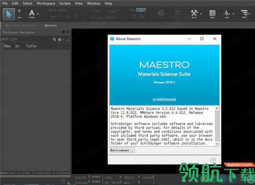Click the 'Release 2018-4' text in banner
This screenshot has height=185, width=255.
click(164, 82)
